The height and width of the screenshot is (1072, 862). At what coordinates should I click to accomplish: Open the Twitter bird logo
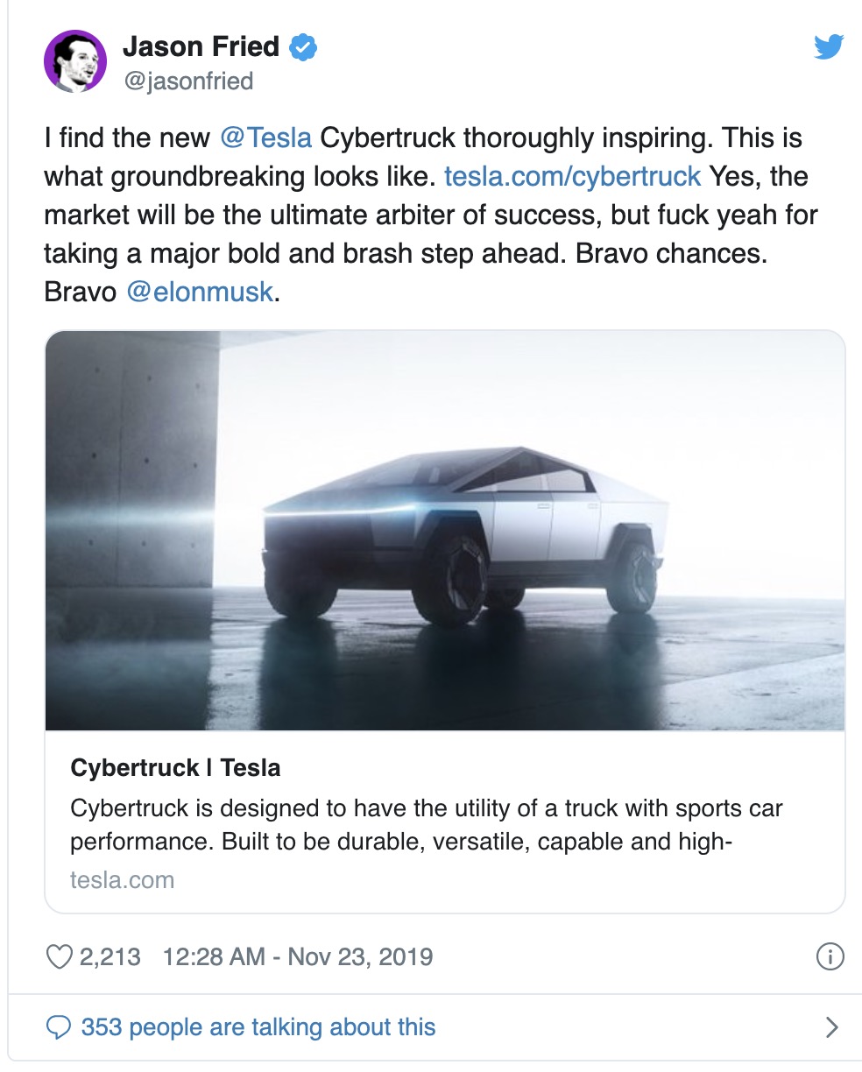pos(828,46)
